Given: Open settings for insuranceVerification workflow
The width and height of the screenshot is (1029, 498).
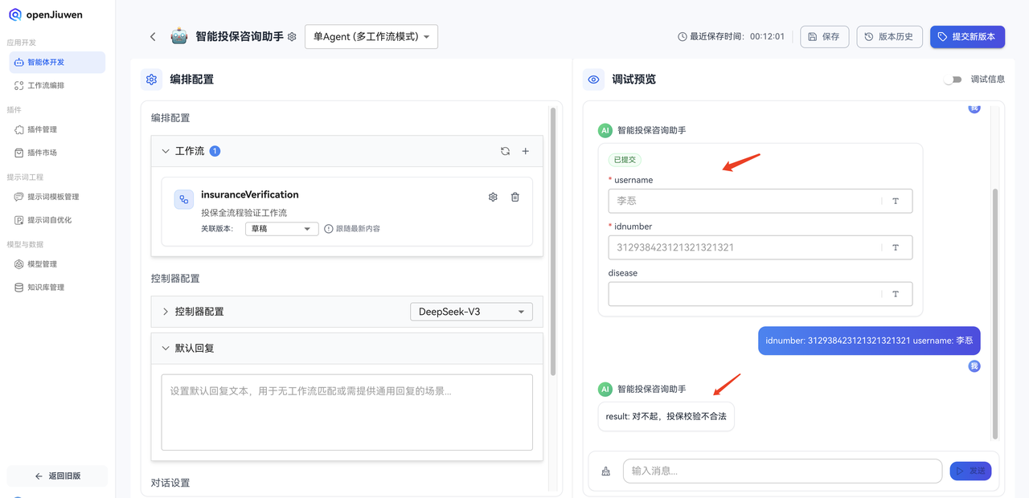Looking at the screenshot, I should [493, 196].
